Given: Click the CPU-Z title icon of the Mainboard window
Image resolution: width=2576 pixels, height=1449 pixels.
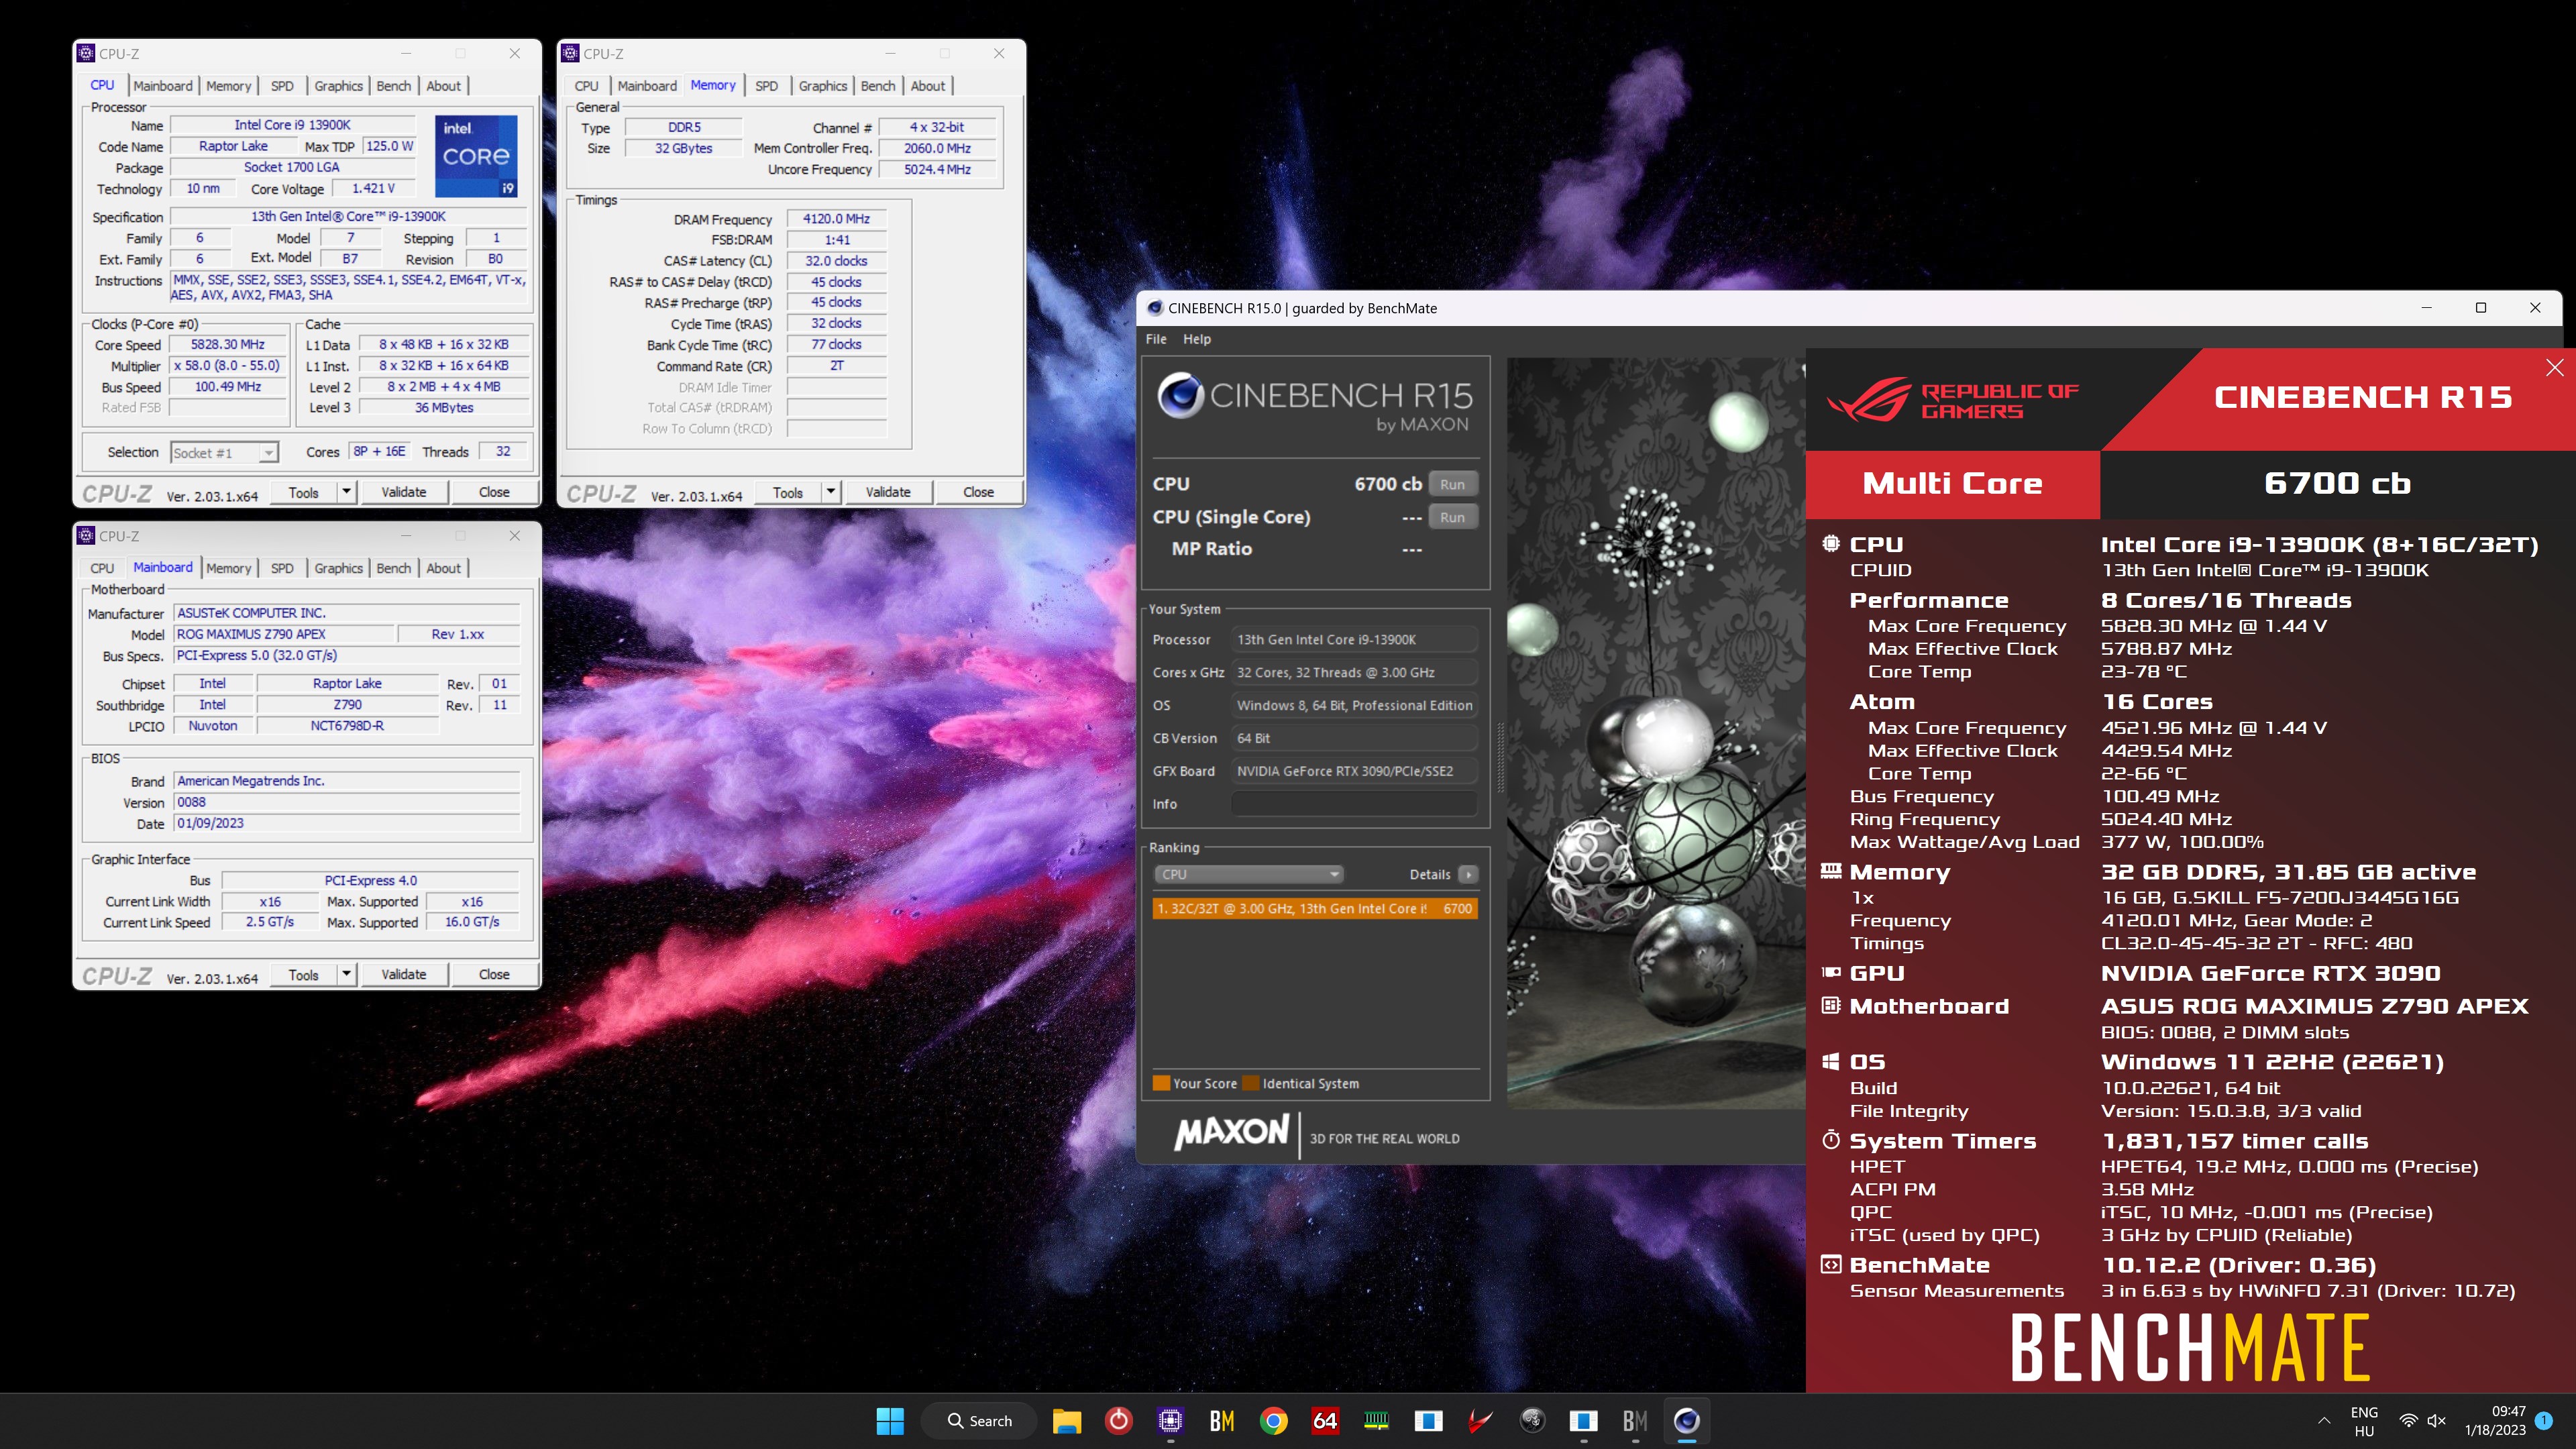Looking at the screenshot, I should (87, 535).
